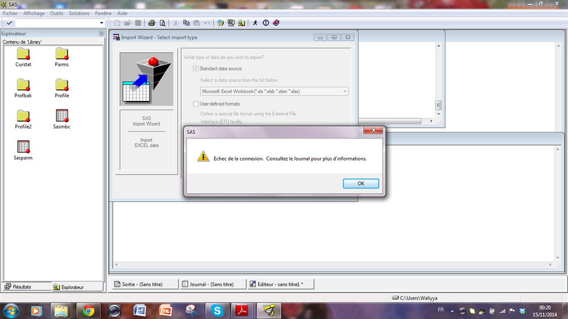The image size is (568, 319).
Task: Close the Import Wizard window
Action: pyautogui.click(x=348, y=37)
